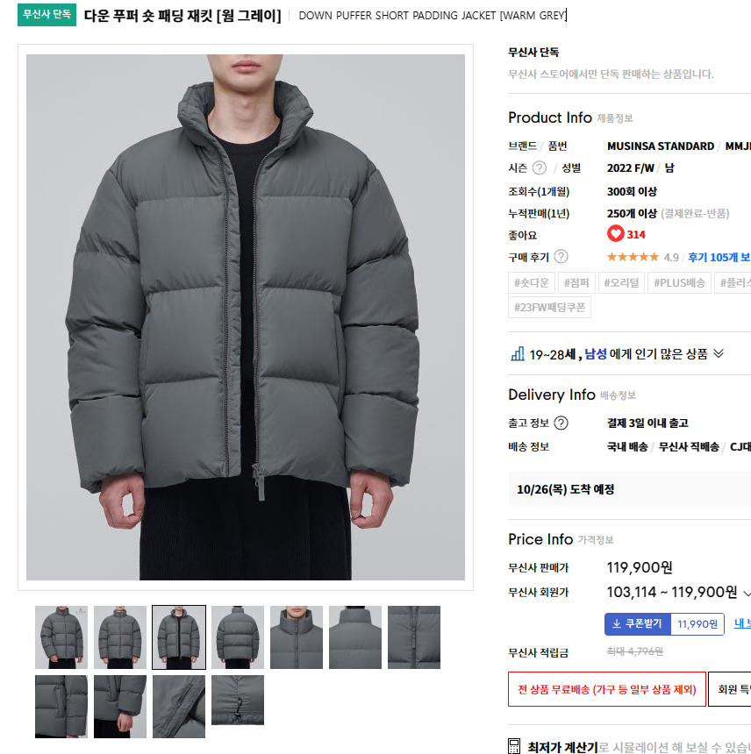The width and height of the screenshot is (751, 754).
Task: Click the lowest price calculator icon
Action: (514, 746)
